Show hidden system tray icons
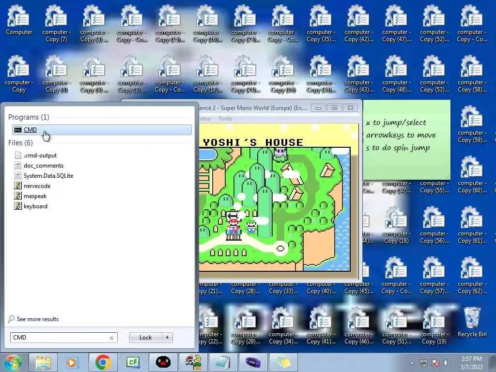The height and width of the screenshot is (372, 496). 412,363
